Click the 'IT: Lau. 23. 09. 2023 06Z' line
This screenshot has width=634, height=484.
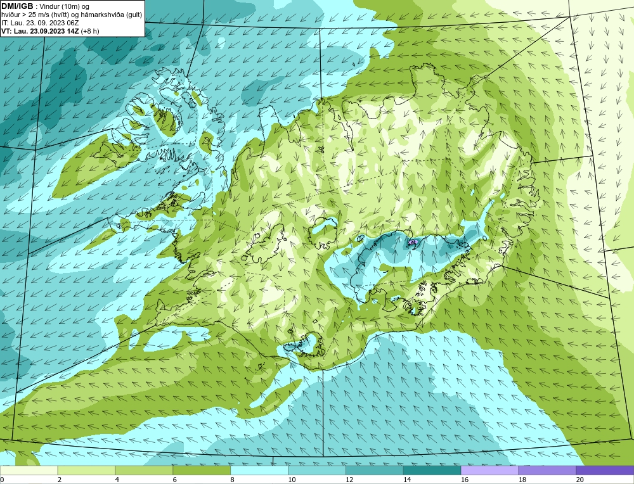click(40, 23)
